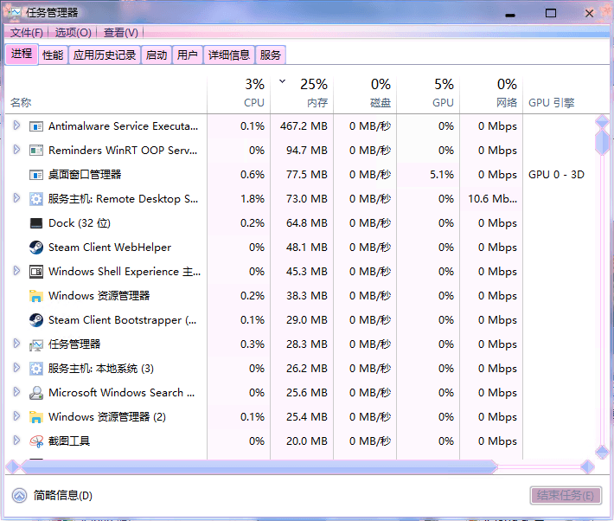Select the 进程 tab
The image size is (614, 521).
coord(22,54)
